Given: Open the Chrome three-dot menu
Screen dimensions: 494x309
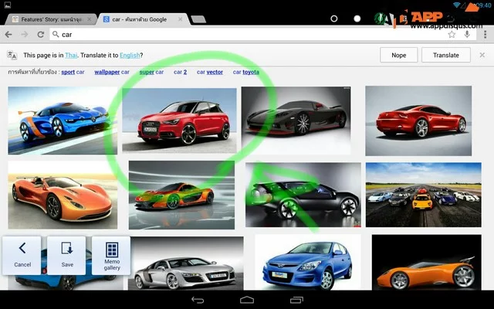Looking at the screenshot, I should coord(486,34).
